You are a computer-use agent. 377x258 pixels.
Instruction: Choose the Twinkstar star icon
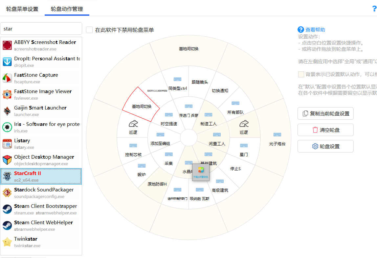[7, 242]
